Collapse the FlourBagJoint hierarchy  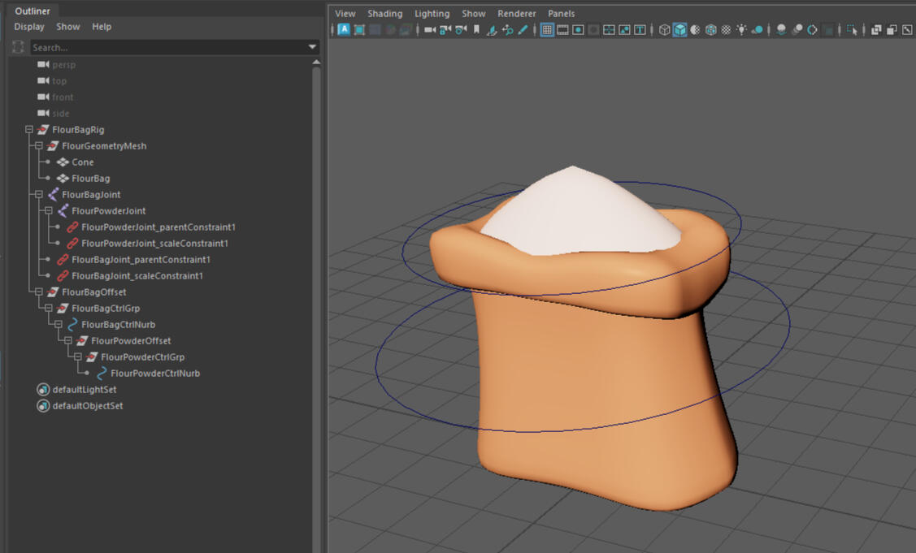(38, 194)
